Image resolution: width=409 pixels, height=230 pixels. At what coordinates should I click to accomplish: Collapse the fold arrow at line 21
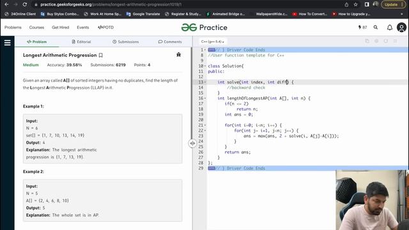205,125
